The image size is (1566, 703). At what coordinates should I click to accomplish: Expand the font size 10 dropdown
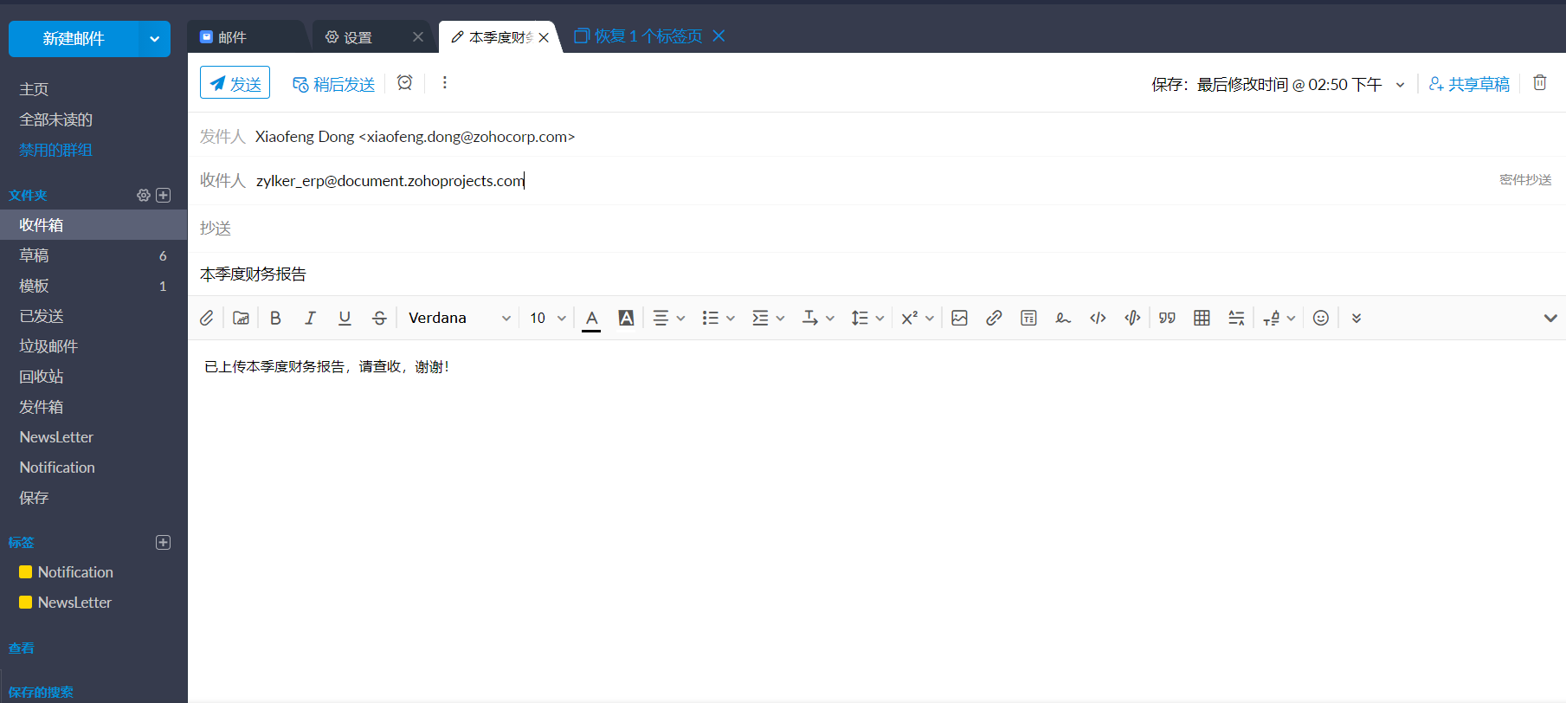[x=547, y=318]
